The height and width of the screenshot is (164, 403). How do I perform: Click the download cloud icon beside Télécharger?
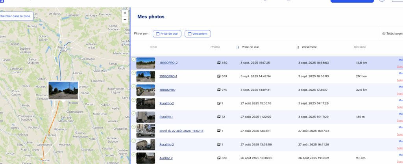pyautogui.click(x=384, y=34)
